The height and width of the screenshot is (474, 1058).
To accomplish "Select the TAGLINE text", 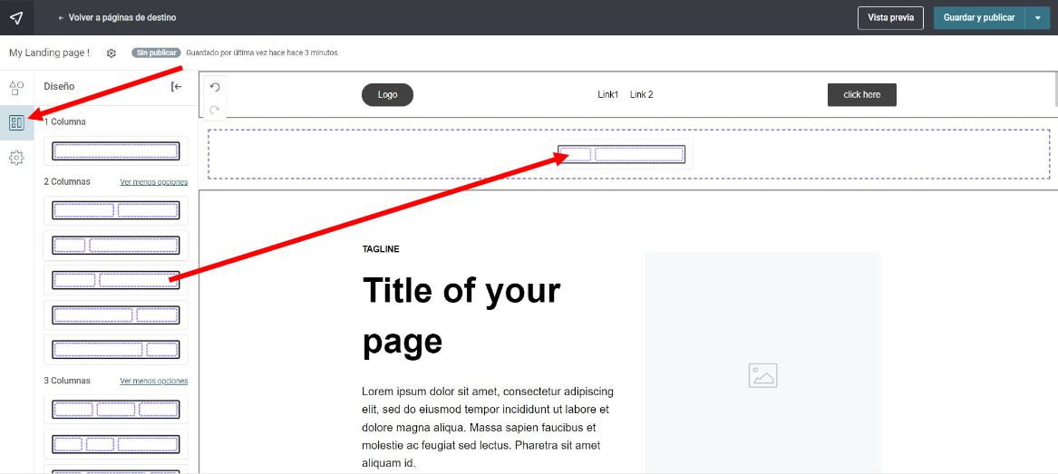I will [381, 249].
